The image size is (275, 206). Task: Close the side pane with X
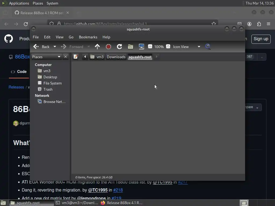point(66,57)
